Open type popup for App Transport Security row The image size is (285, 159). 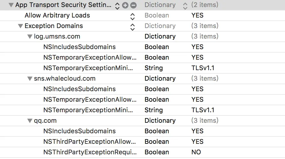tap(185, 5)
